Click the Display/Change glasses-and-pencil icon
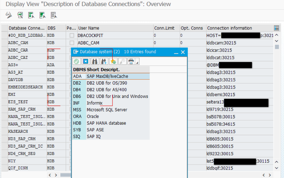The width and height of the screenshot is (284, 178). 9,15
